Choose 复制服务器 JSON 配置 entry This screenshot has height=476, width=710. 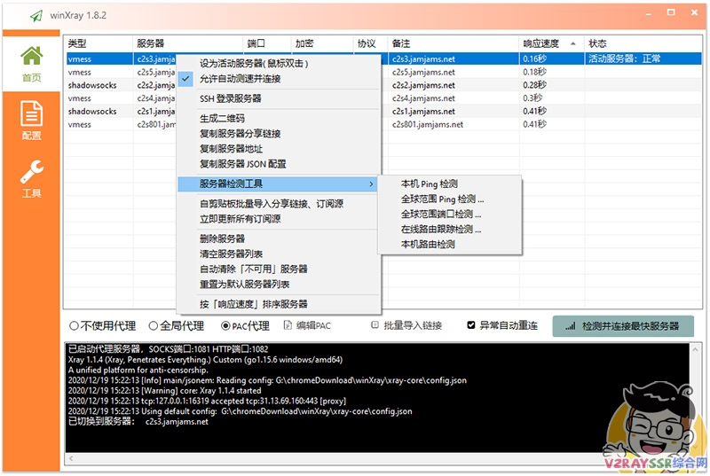[x=279, y=164]
